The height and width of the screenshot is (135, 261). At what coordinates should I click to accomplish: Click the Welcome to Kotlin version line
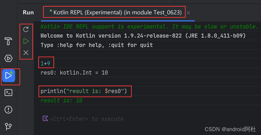tap(143, 36)
